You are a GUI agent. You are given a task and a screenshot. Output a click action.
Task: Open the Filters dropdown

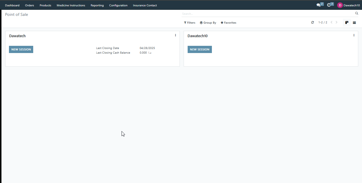190,22
